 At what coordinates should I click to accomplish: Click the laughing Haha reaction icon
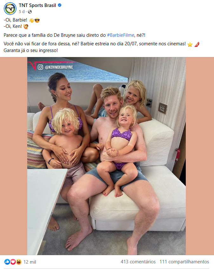pyautogui.click(x=19, y=262)
